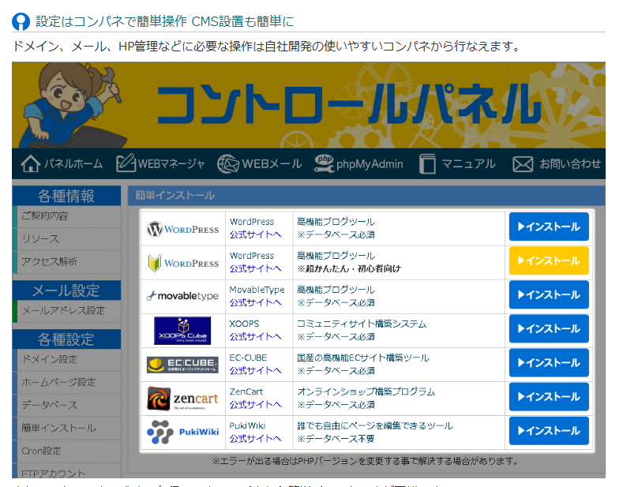Open 公式サイトへ link for EC-CUBE

click(x=255, y=371)
